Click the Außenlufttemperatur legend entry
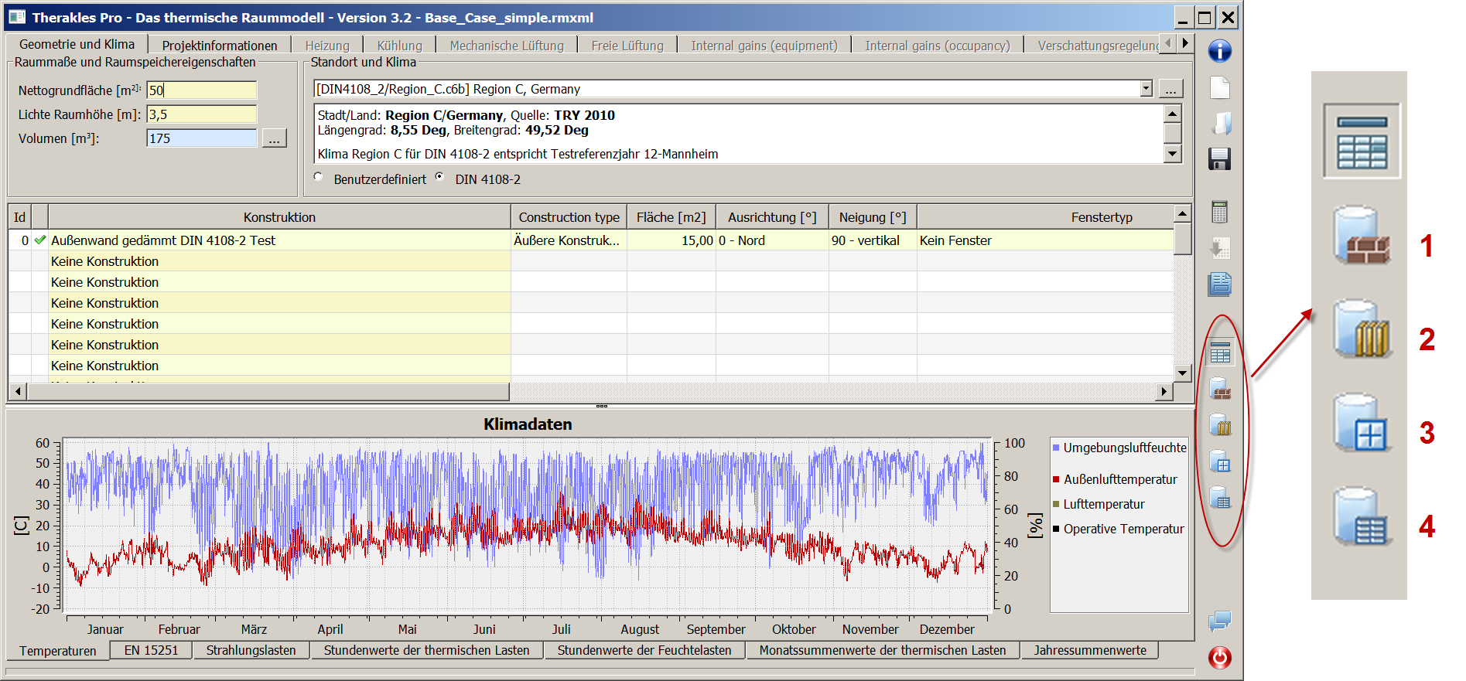1466x681 pixels. (x=1115, y=479)
